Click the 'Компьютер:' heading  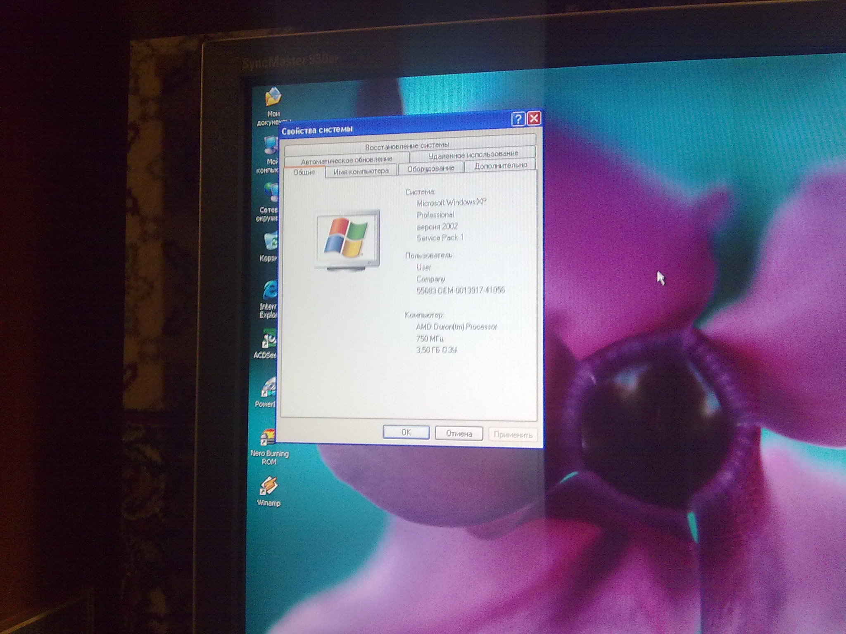click(x=424, y=315)
